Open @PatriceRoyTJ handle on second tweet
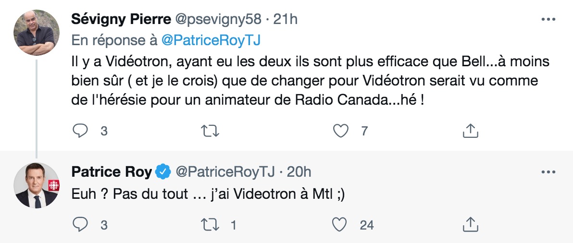The height and width of the screenshot is (243, 573). click(225, 171)
